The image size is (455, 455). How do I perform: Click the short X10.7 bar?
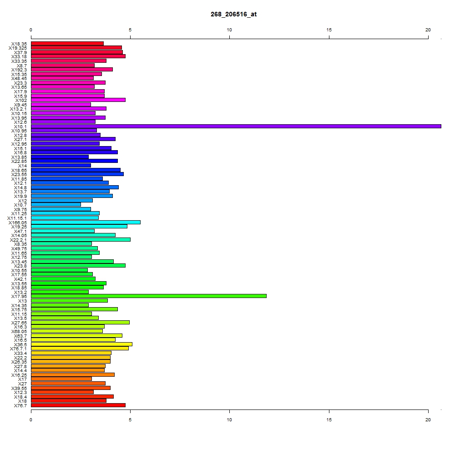point(56,205)
